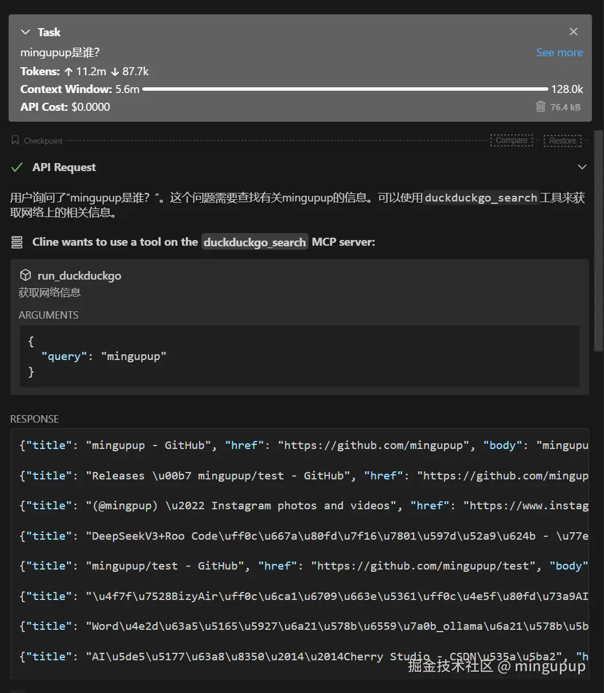Click the MCP server icon

(x=17, y=242)
